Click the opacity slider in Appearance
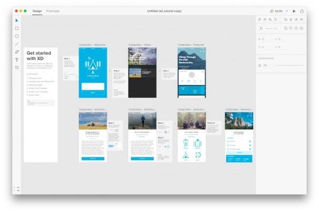Image resolution: width=319 pixels, height=212 pixels. coord(290,65)
